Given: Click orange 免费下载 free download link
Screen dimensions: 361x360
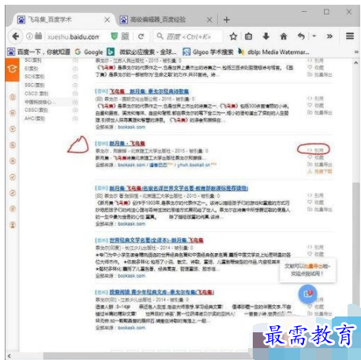Looking at the screenshot, I should click(x=320, y=172).
